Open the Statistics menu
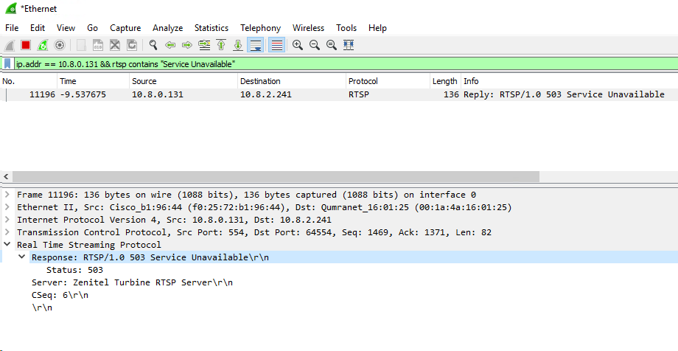This screenshot has height=351, width=678. tap(212, 28)
